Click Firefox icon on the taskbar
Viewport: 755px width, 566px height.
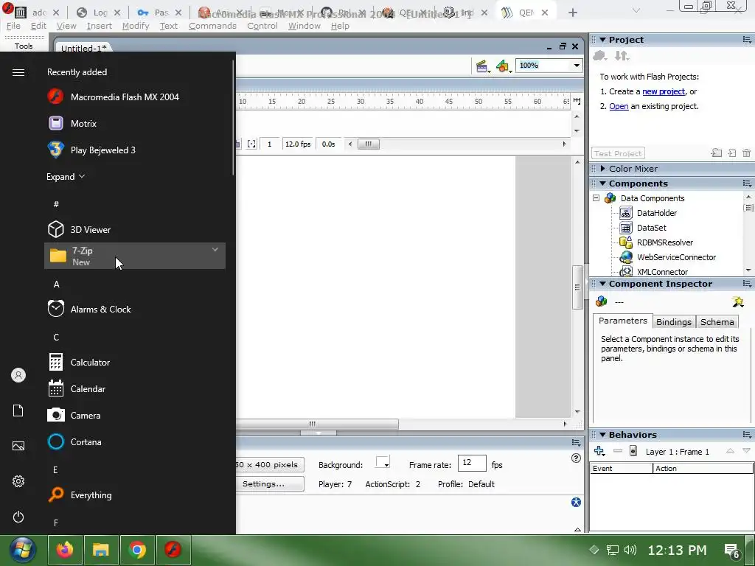point(65,550)
